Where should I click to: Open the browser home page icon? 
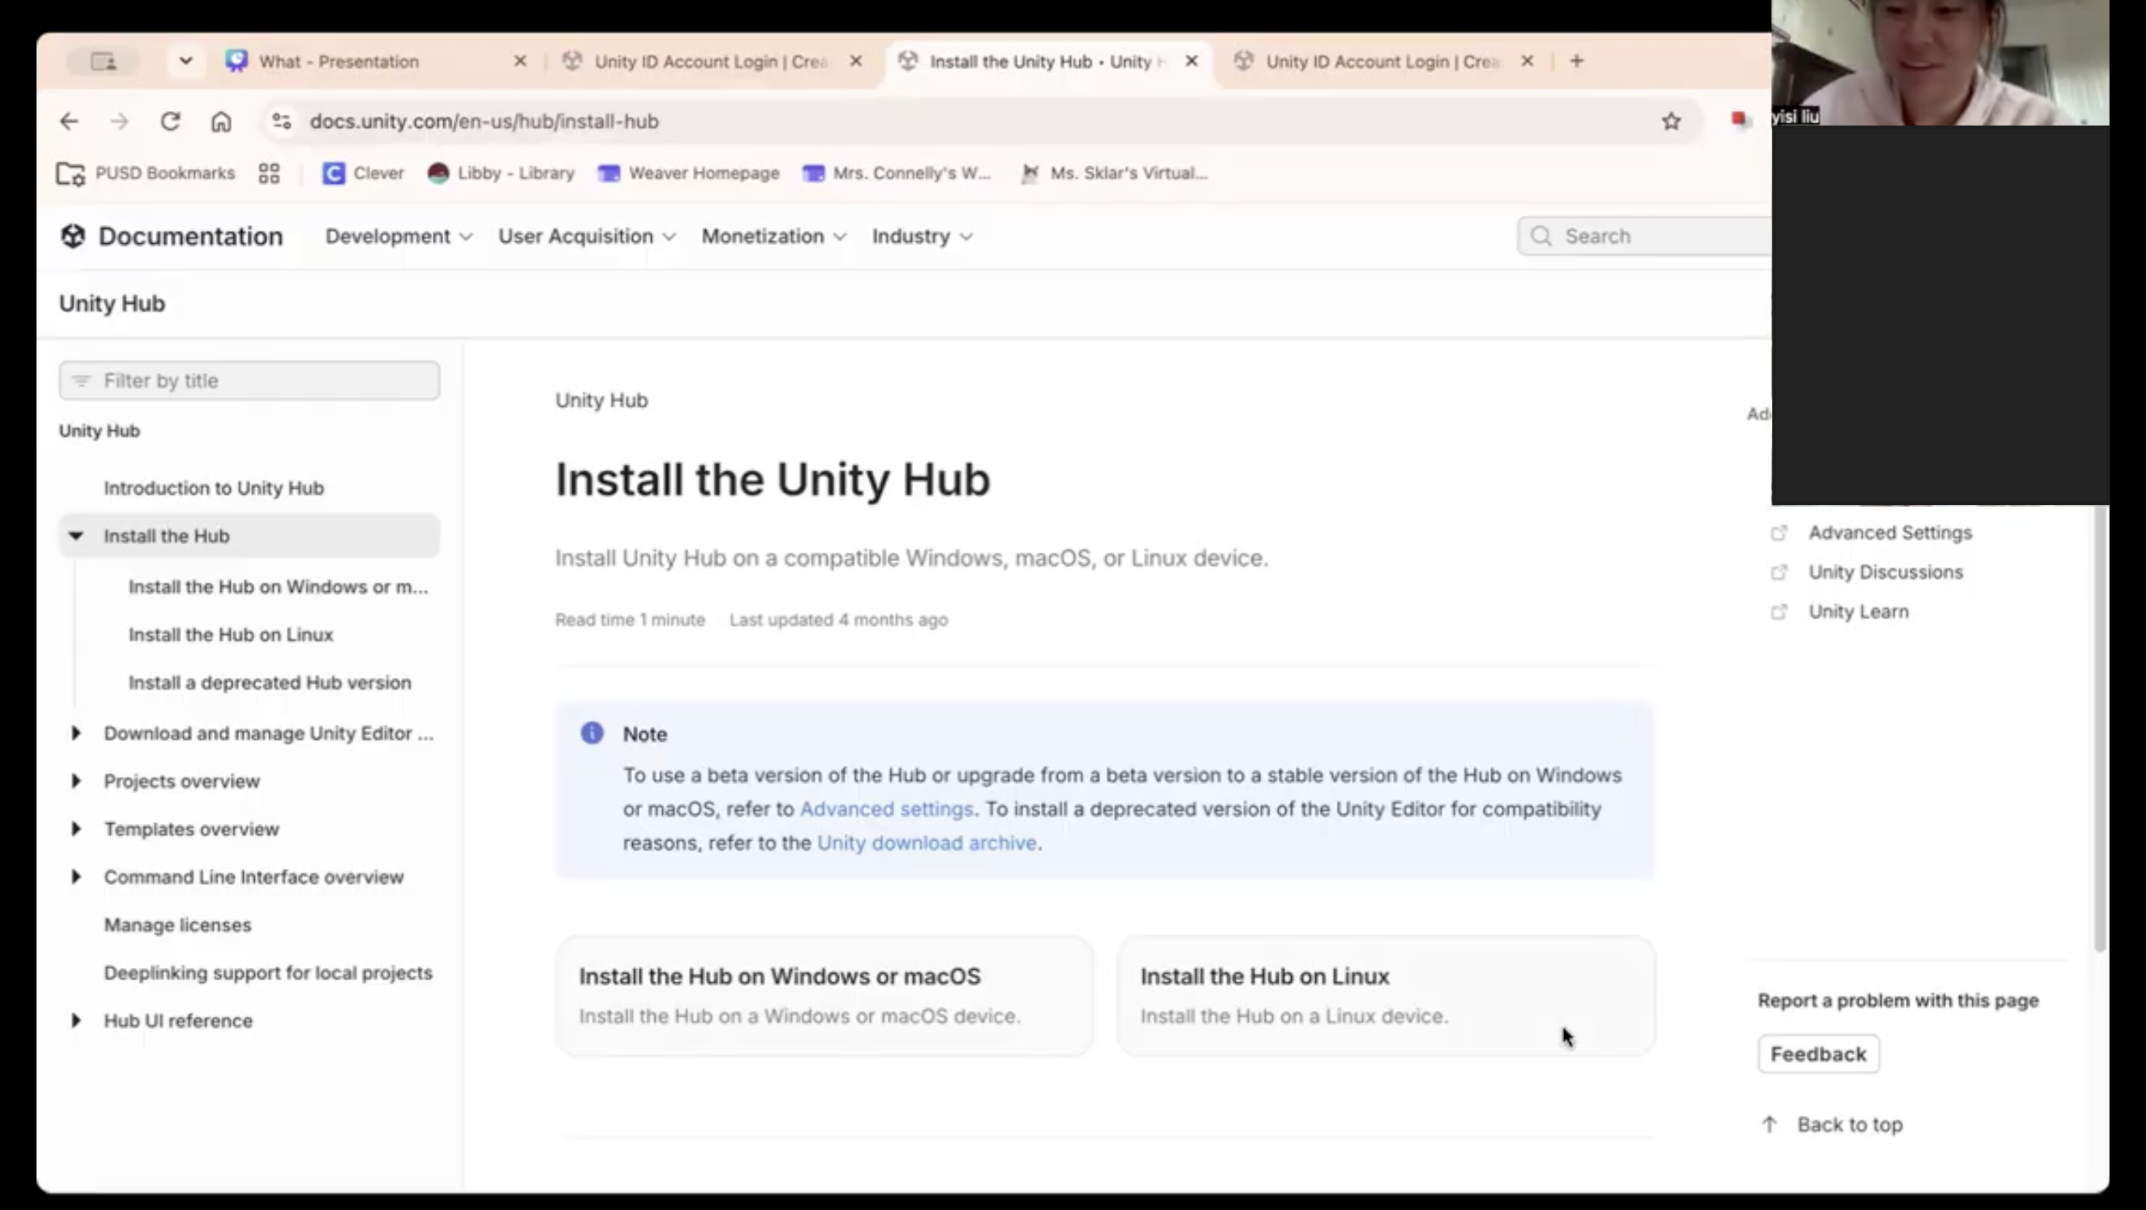click(x=220, y=122)
